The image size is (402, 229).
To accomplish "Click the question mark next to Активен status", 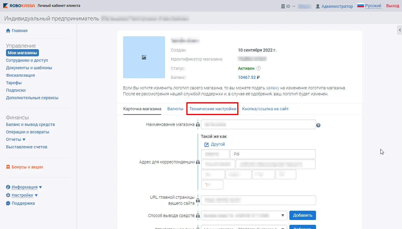I will [x=259, y=68].
